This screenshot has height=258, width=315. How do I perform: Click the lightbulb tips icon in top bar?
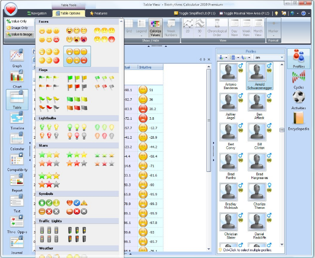[x=276, y=13]
